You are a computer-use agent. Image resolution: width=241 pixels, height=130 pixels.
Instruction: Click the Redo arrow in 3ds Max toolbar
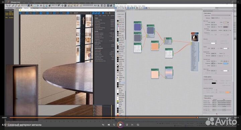click(9, 6)
